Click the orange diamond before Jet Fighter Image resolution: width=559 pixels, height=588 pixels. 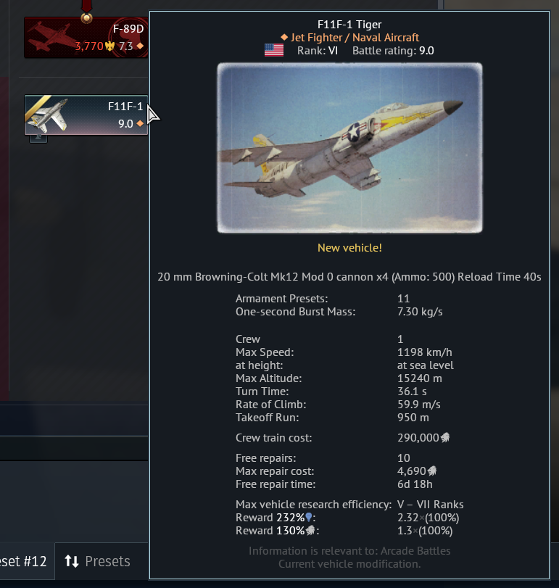point(284,37)
